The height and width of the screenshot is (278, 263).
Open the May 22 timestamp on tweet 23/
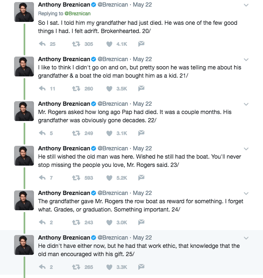pyautogui.click(x=142, y=148)
